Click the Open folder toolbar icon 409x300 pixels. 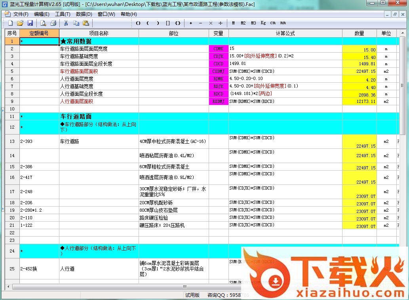[20, 23]
